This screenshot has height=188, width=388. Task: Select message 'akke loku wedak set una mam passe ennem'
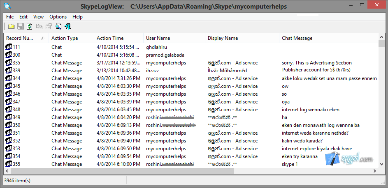click(329, 78)
